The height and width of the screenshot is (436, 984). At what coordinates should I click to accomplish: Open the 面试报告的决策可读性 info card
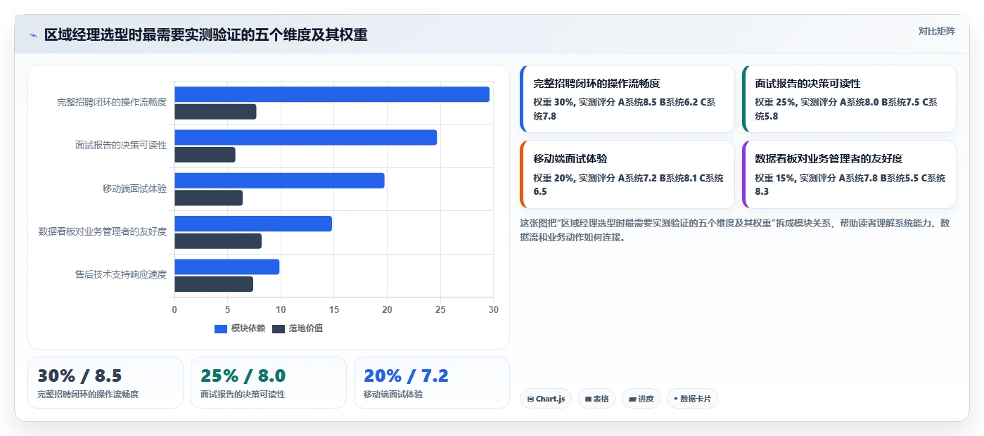pyautogui.click(x=849, y=99)
